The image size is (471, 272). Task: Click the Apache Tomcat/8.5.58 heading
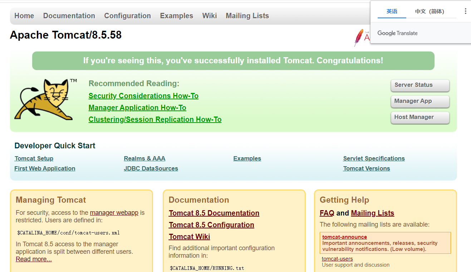(66, 35)
